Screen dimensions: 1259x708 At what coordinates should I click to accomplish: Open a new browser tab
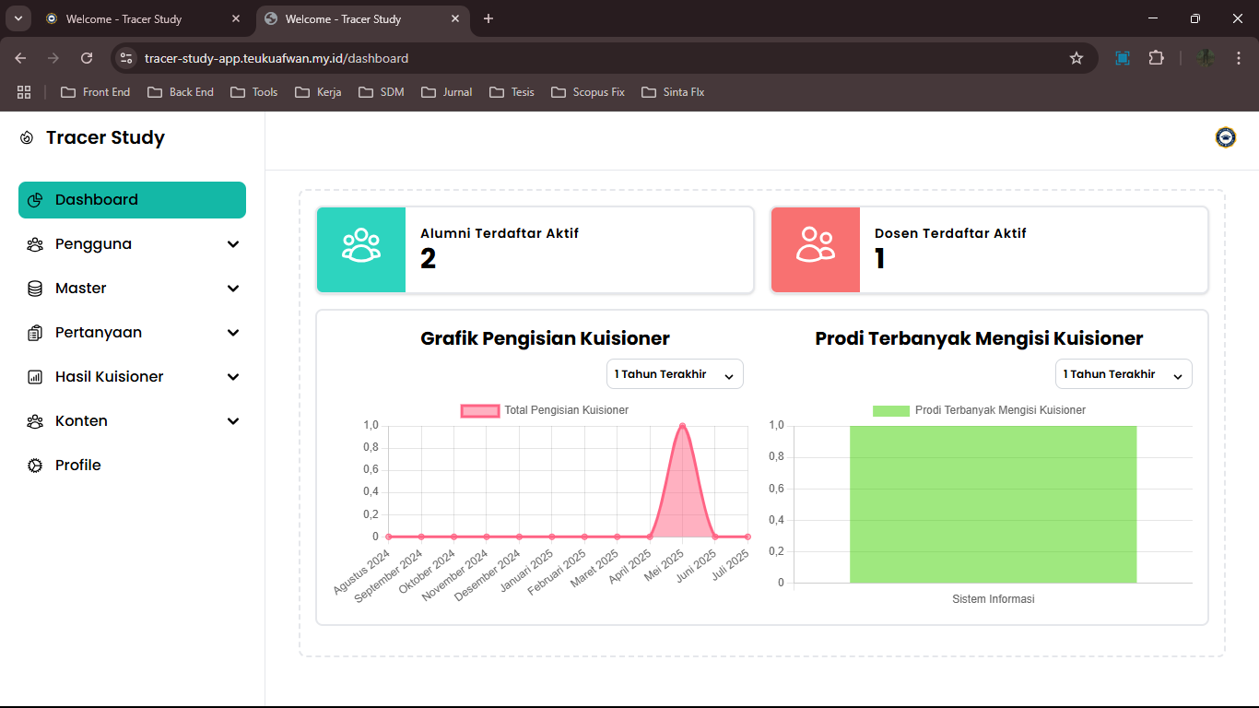[488, 18]
